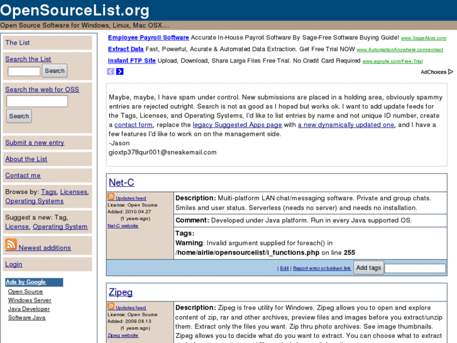The width and height of the screenshot is (457, 343).
Task: Go to previous ad with left arrow
Action: tap(111, 72)
